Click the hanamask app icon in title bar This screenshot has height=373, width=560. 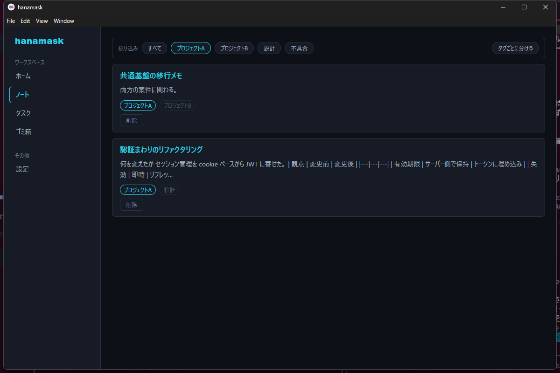11,7
